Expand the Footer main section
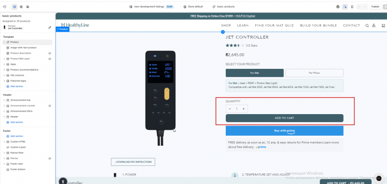The height and width of the screenshot is (184, 387). pyautogui.click(x=4, y=164)
